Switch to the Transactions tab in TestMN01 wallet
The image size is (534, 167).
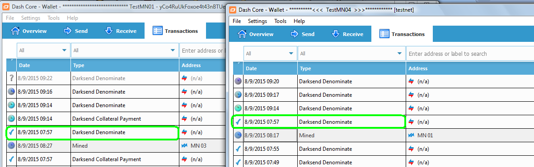(x=175, y=31)
